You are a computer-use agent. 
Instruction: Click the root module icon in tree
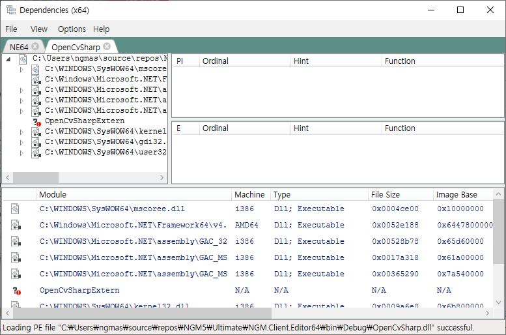[x=23, y=59]
